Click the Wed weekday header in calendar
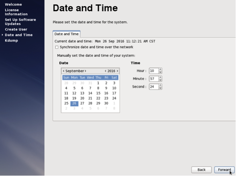The image size is (236, 176). 90,78
